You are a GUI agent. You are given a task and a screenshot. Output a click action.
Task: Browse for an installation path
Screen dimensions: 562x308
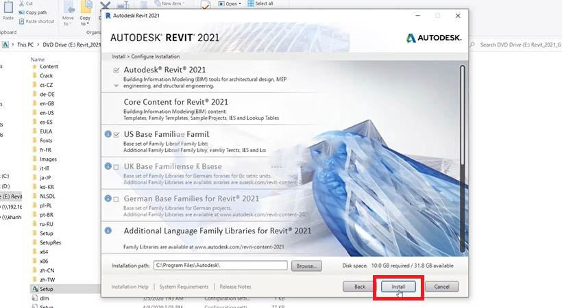[x=306, y=266]
